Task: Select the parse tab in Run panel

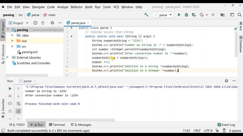Action: tap(27, 81)
